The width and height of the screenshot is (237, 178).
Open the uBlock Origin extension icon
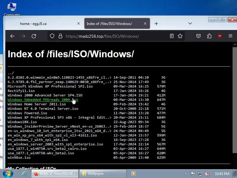[x=220, y=36]
